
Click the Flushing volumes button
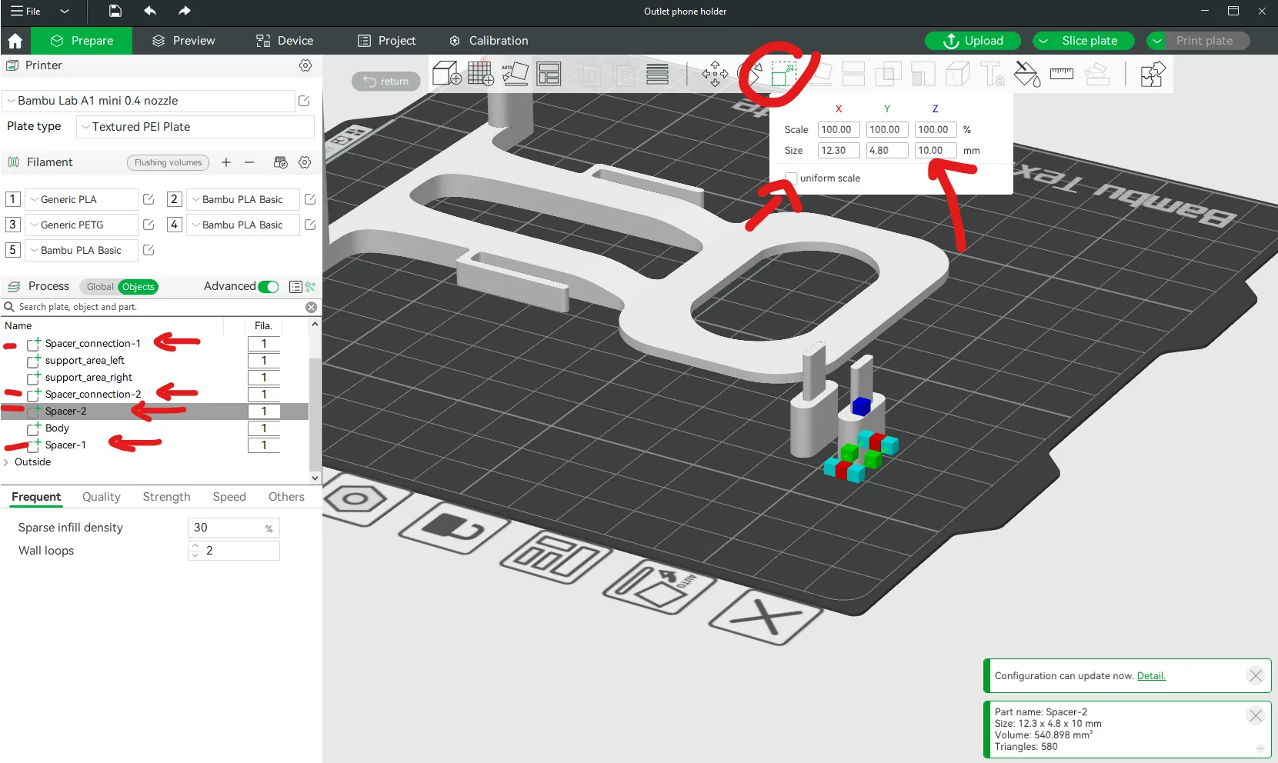click(169, 162)
